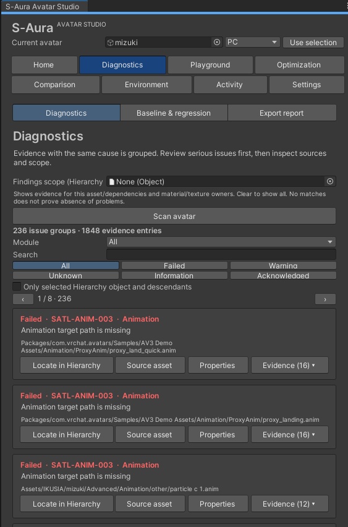This screenshot has height=527, width=348.
Task: Select the top Diagnostics main tab
Action: tap(122, 65)
